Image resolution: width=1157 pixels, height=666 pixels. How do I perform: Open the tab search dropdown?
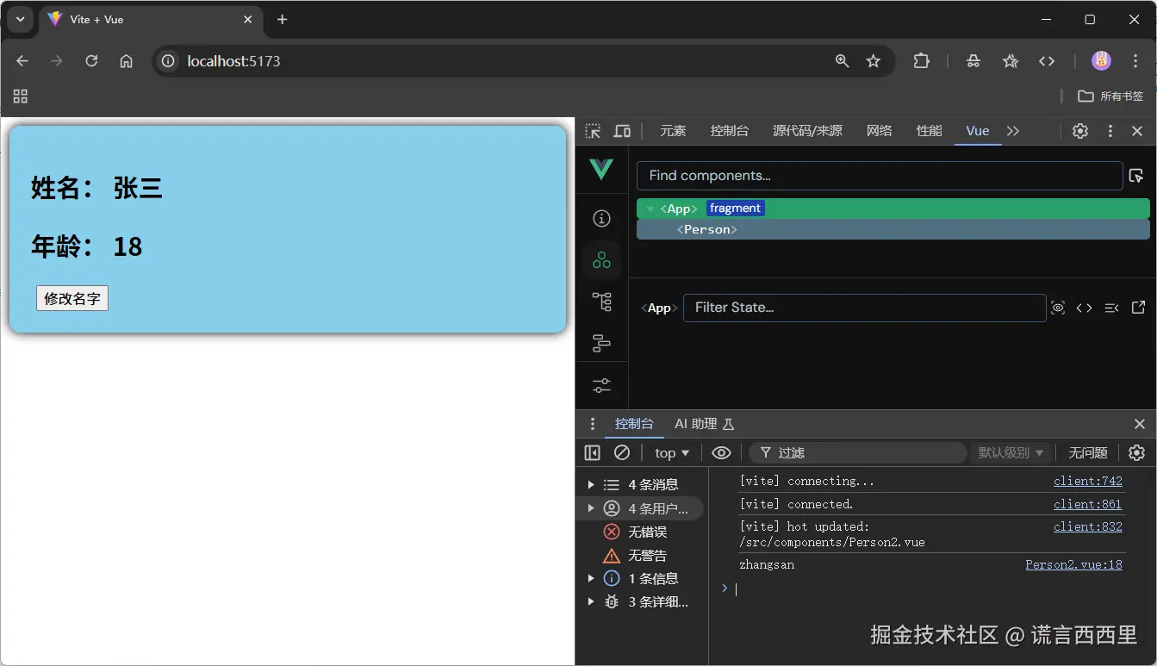20,19
